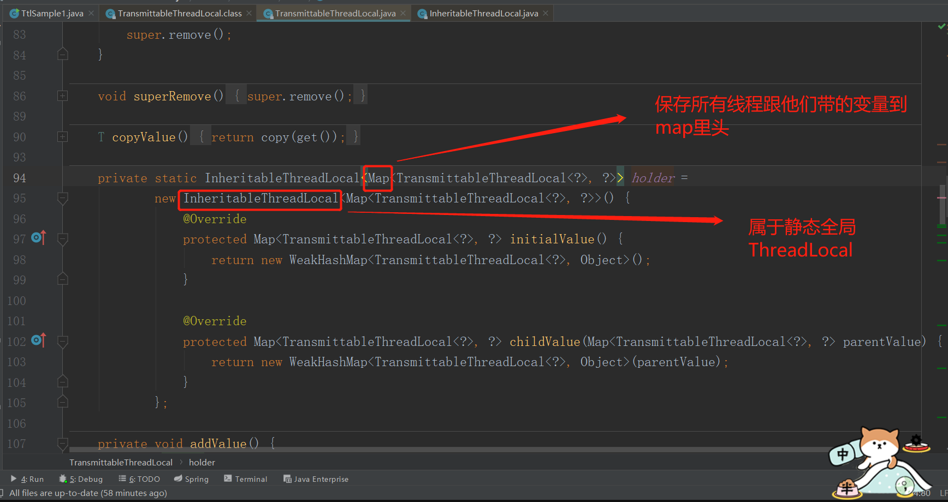Open the TransmittableThreadLocal.class tab
Viewport: 948px width, 502px height.
(180, 13)
